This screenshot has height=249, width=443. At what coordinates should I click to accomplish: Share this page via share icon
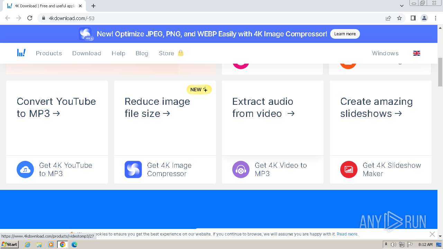click(x=388, y=18)
